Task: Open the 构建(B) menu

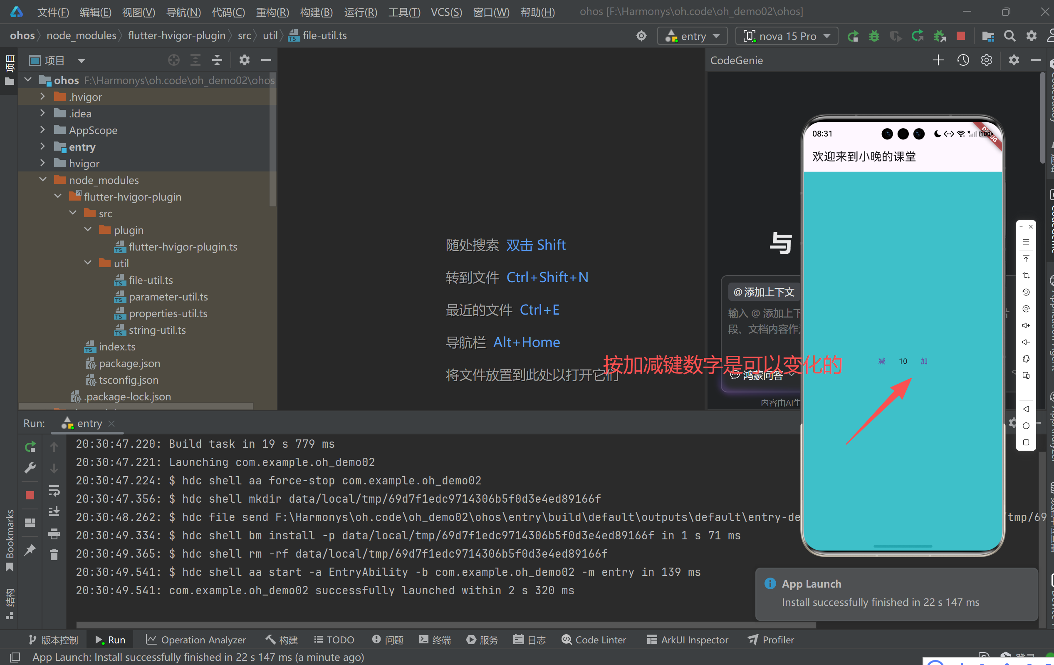Action: click(x=316, y=12)
